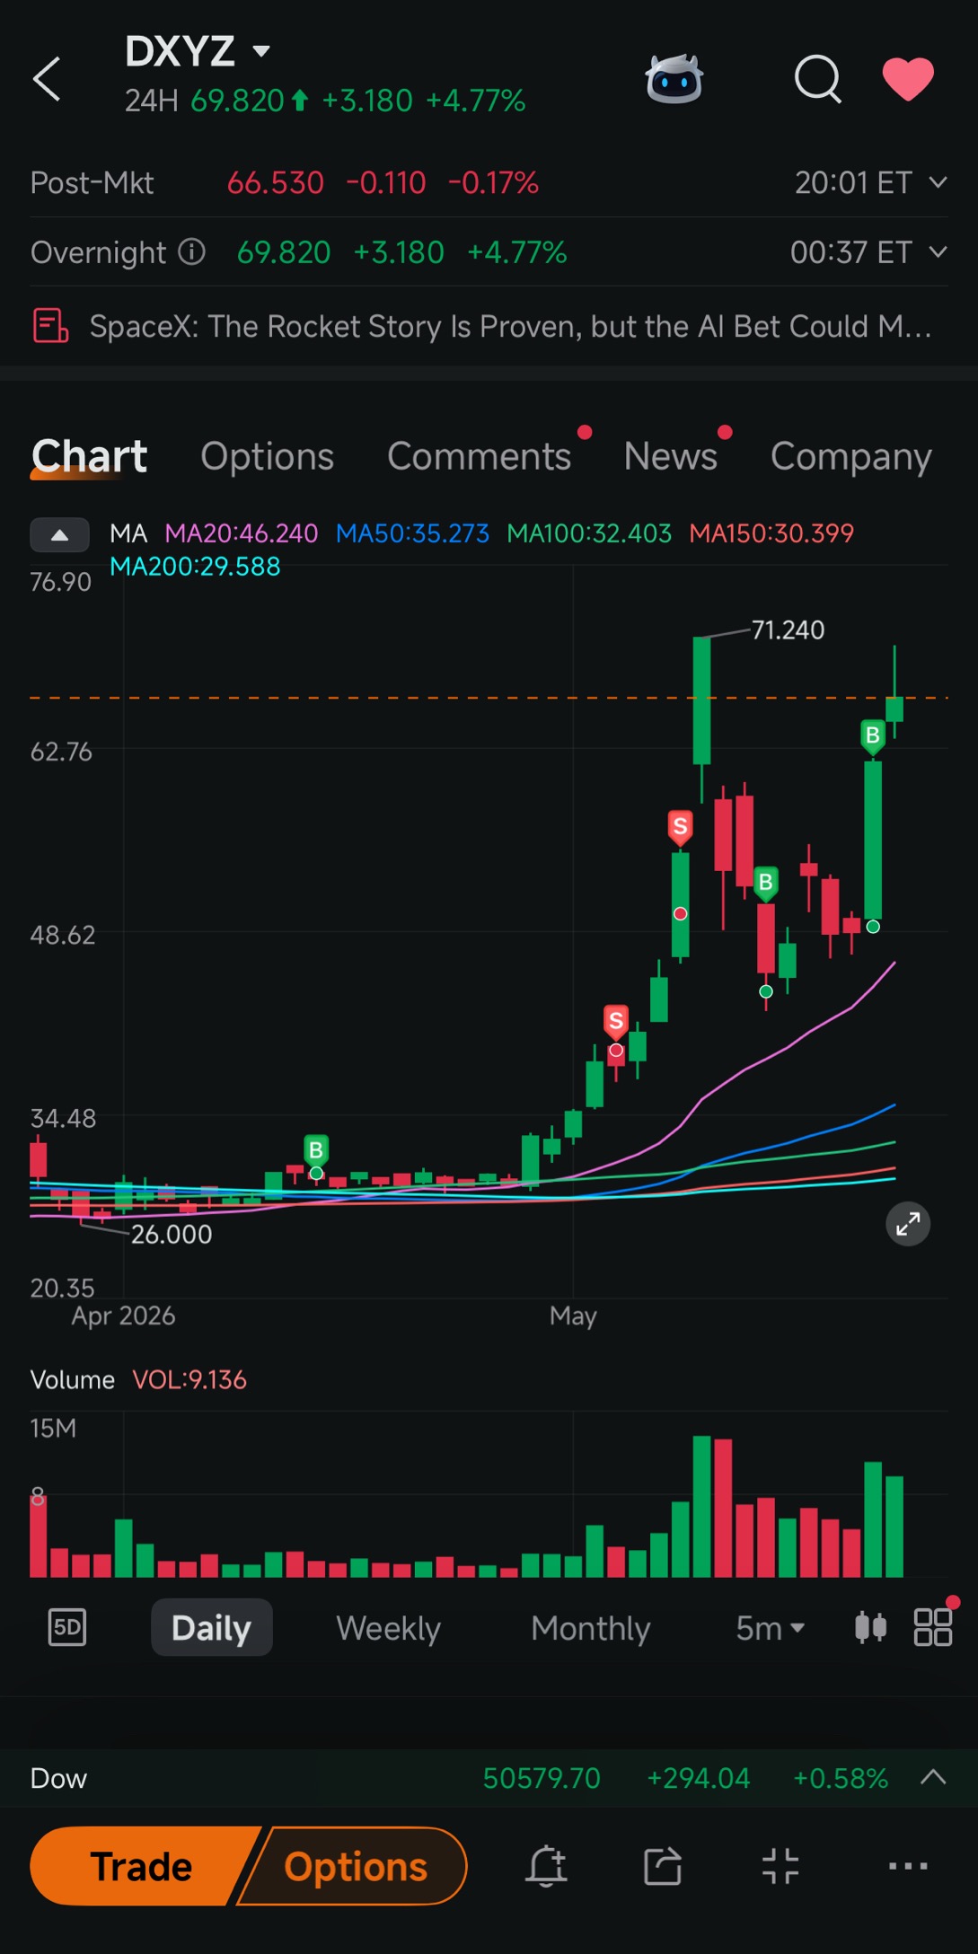Viewport: 978px width, 1954px height.
Task: Tap the B marker below the 71.240 peak
Action: (766, 884)
